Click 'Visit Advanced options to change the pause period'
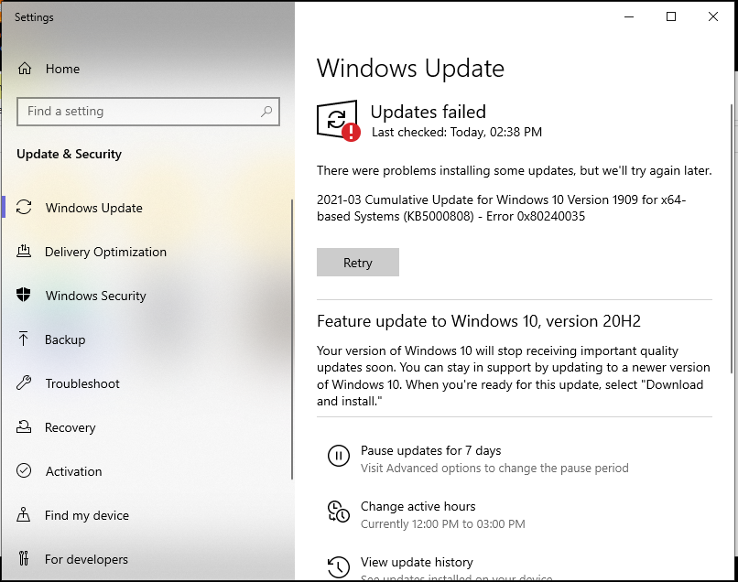The image size is (738, 582). 494,469
